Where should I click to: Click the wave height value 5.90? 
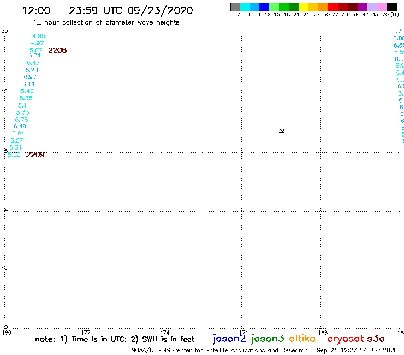(x=14, y=155)
